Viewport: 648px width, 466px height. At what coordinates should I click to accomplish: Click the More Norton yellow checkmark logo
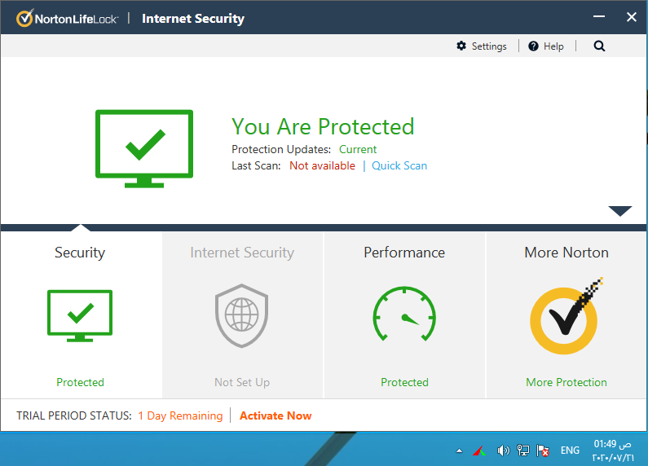(x=566, y=316)
